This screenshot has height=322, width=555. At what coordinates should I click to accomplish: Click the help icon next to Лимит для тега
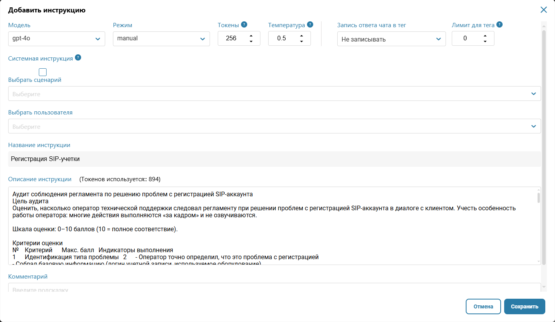[x=499, y=24]
